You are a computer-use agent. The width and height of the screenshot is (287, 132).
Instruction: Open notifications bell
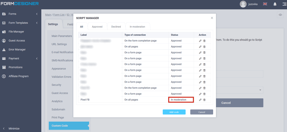click(275, 4)
